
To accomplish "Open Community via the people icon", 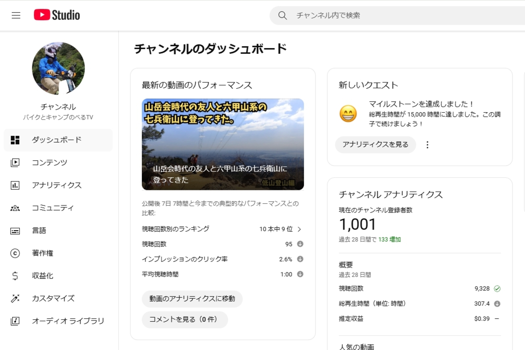I will click(x=15, y=208).
